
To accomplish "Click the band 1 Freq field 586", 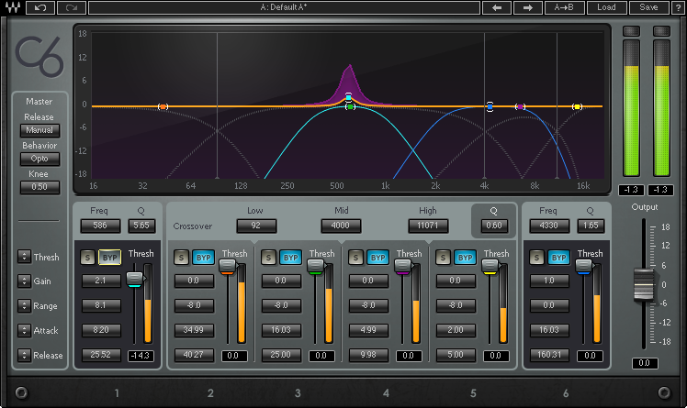I will pos(100,226).
